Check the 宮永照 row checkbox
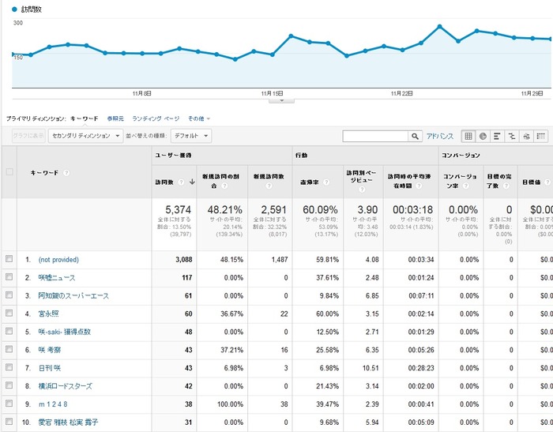The width and height of the screenshot is (553, 432). point(9,314)
